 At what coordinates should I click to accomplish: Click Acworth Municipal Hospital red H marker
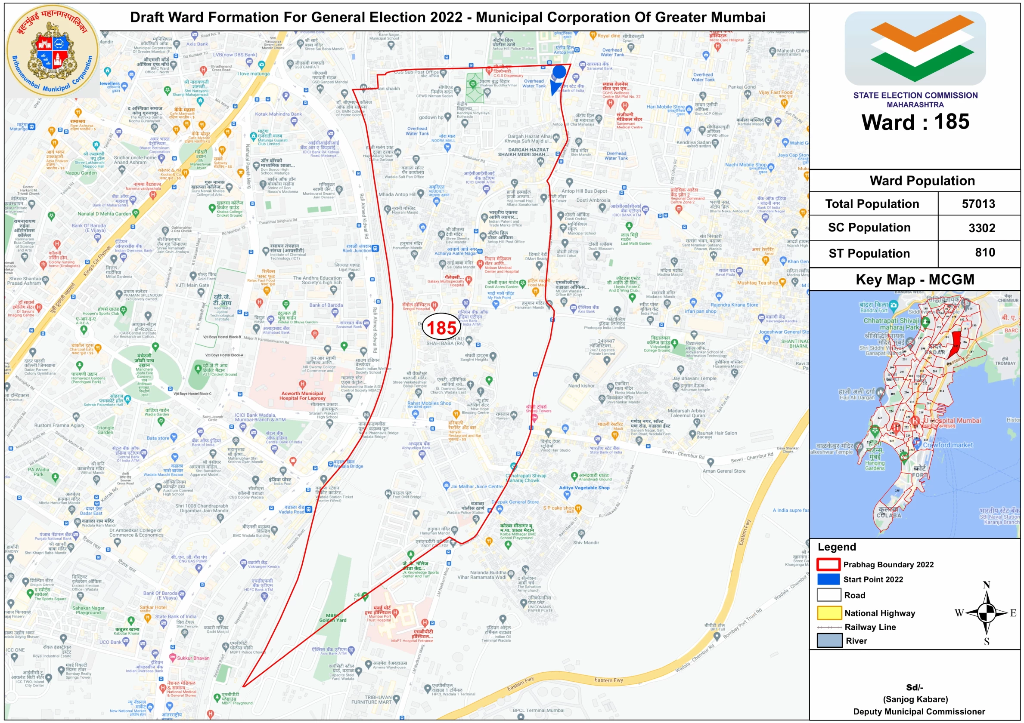302,384
